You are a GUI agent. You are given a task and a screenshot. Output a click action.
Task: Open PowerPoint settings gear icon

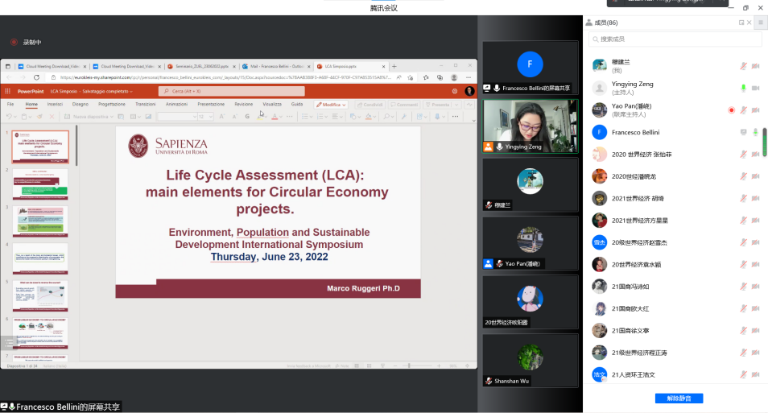coord(455,92)
